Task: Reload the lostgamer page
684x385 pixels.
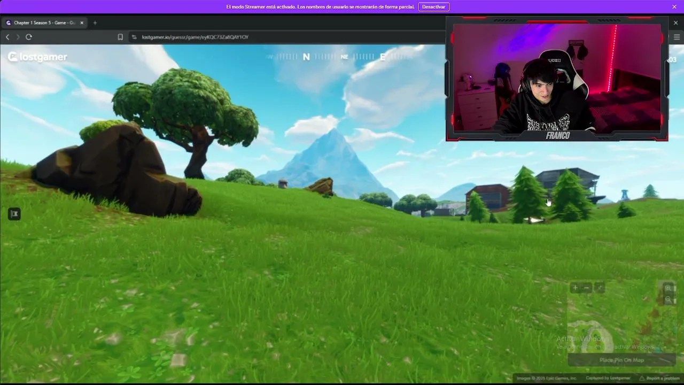Action: pos(29,37)
